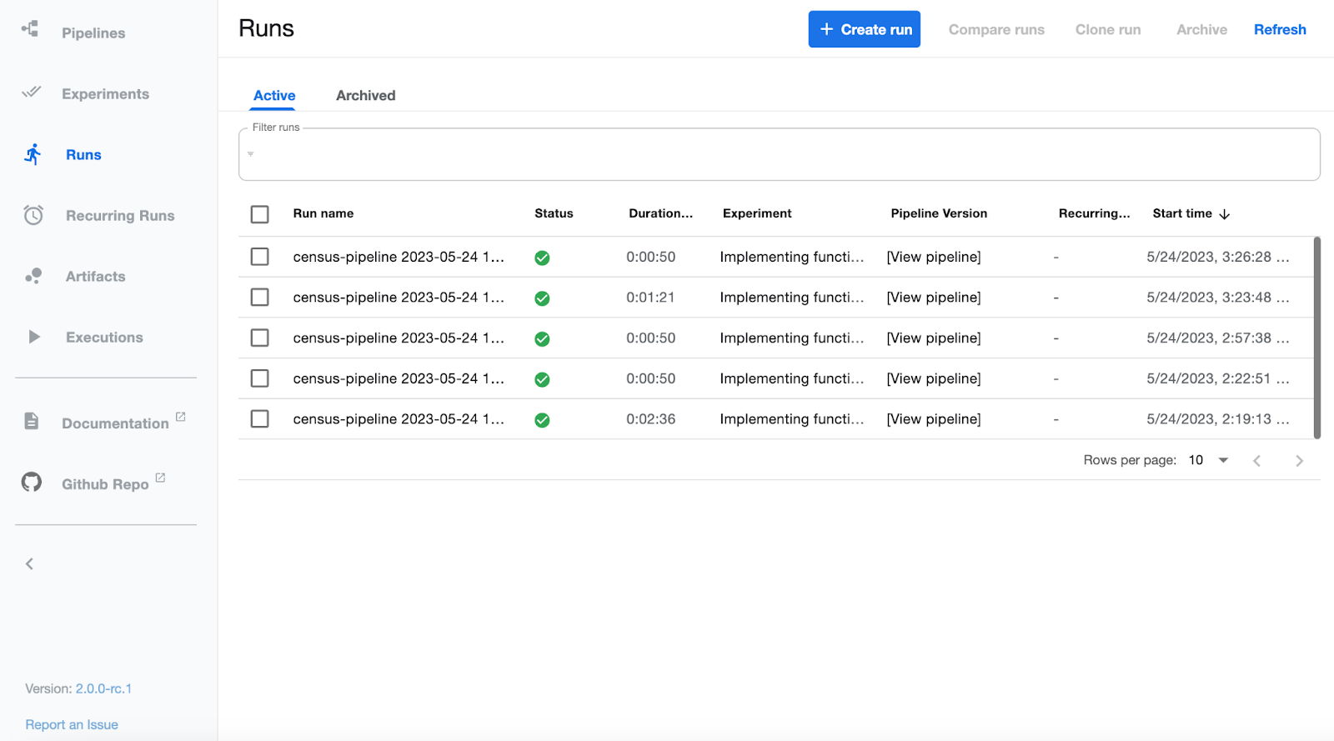Click the running-person Runs icon
This screenshot has width=1334, height=741.
point(33,154)
